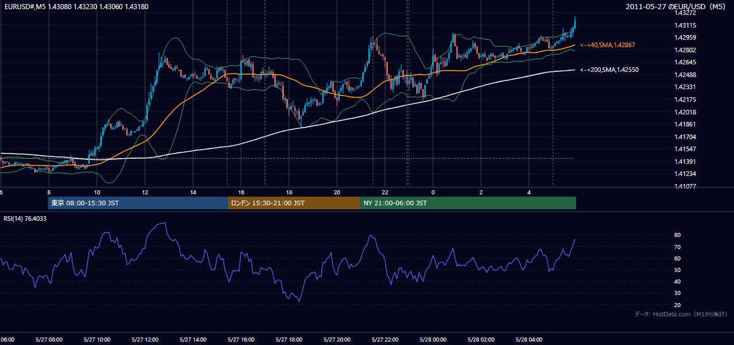
Task: Click price axis value 1.42018
Action: click(x=685, y=112)
